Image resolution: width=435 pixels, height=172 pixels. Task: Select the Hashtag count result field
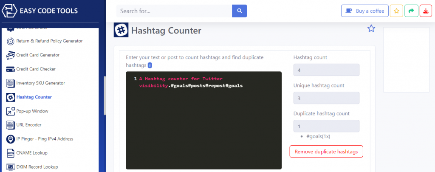[x=326, y=70]
